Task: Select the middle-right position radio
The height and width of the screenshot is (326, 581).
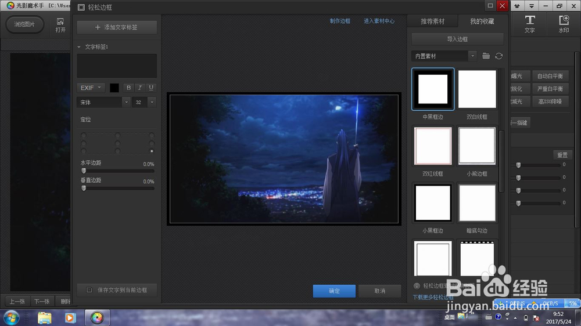Action: point(152,143)
